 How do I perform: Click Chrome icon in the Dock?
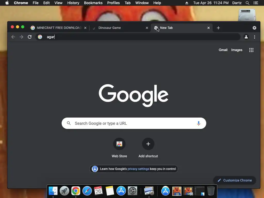pyautogui.click(x=76, y=191)
